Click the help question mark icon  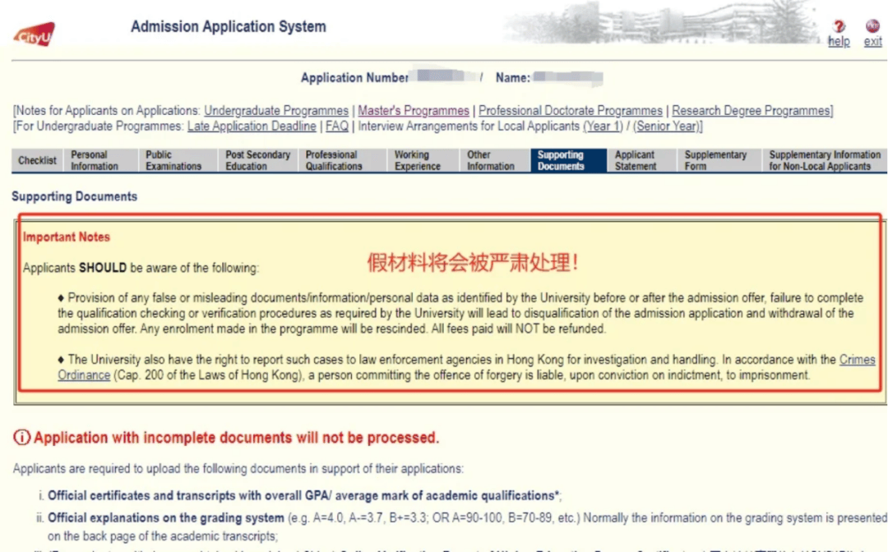839,27
